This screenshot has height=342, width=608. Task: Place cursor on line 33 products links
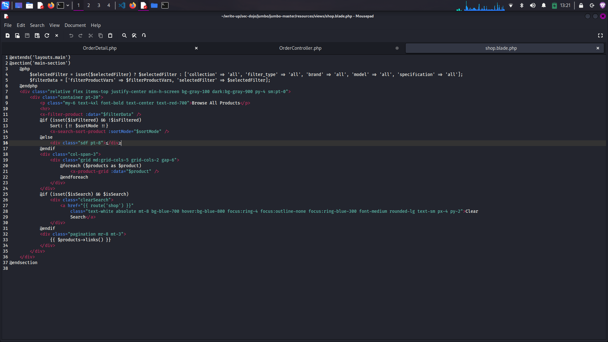click(84, 240)
